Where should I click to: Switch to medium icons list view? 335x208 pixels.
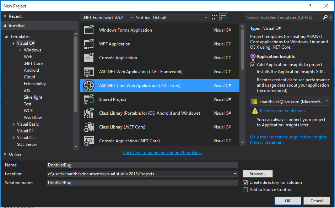coord(223,17)
